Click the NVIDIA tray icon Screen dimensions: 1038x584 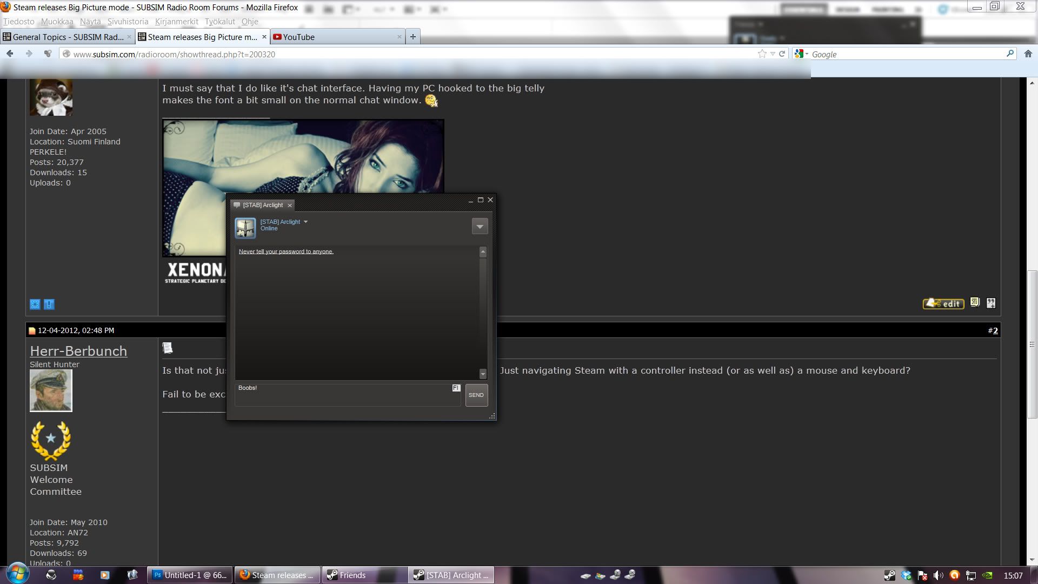click(x=987, y=575)
